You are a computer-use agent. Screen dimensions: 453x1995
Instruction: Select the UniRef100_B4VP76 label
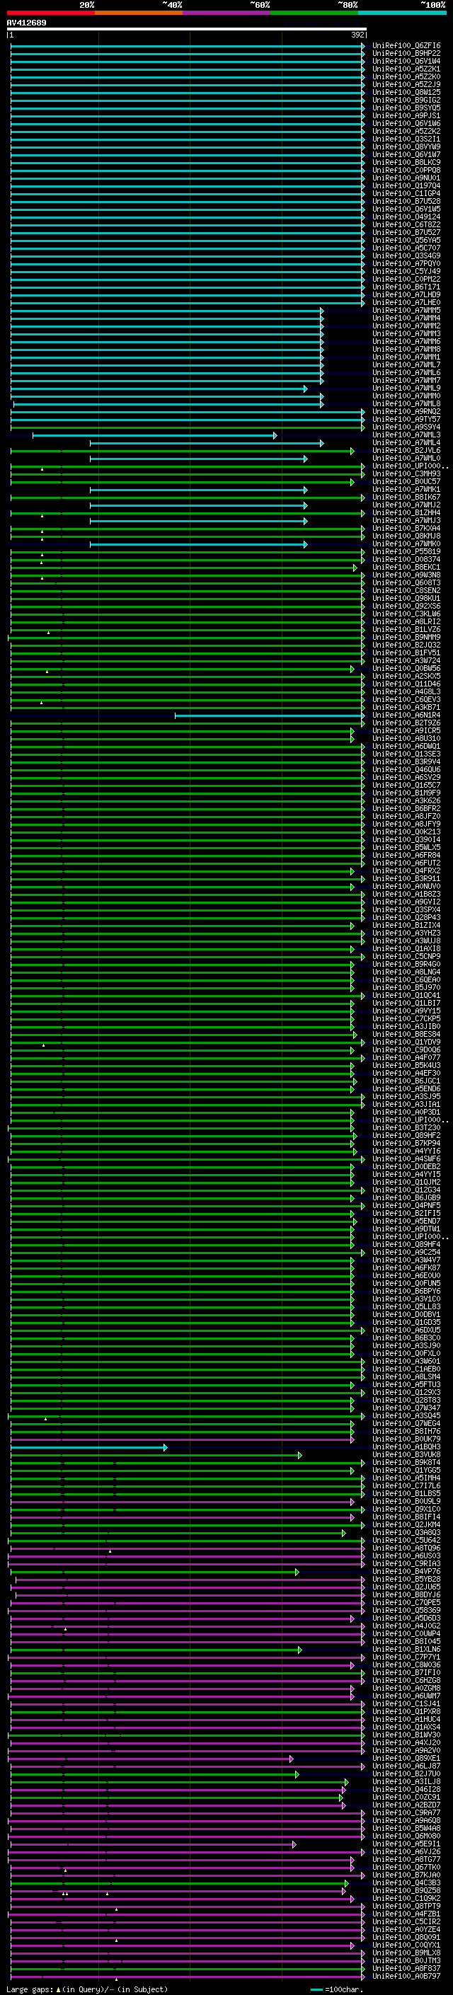pos(406,1571)
